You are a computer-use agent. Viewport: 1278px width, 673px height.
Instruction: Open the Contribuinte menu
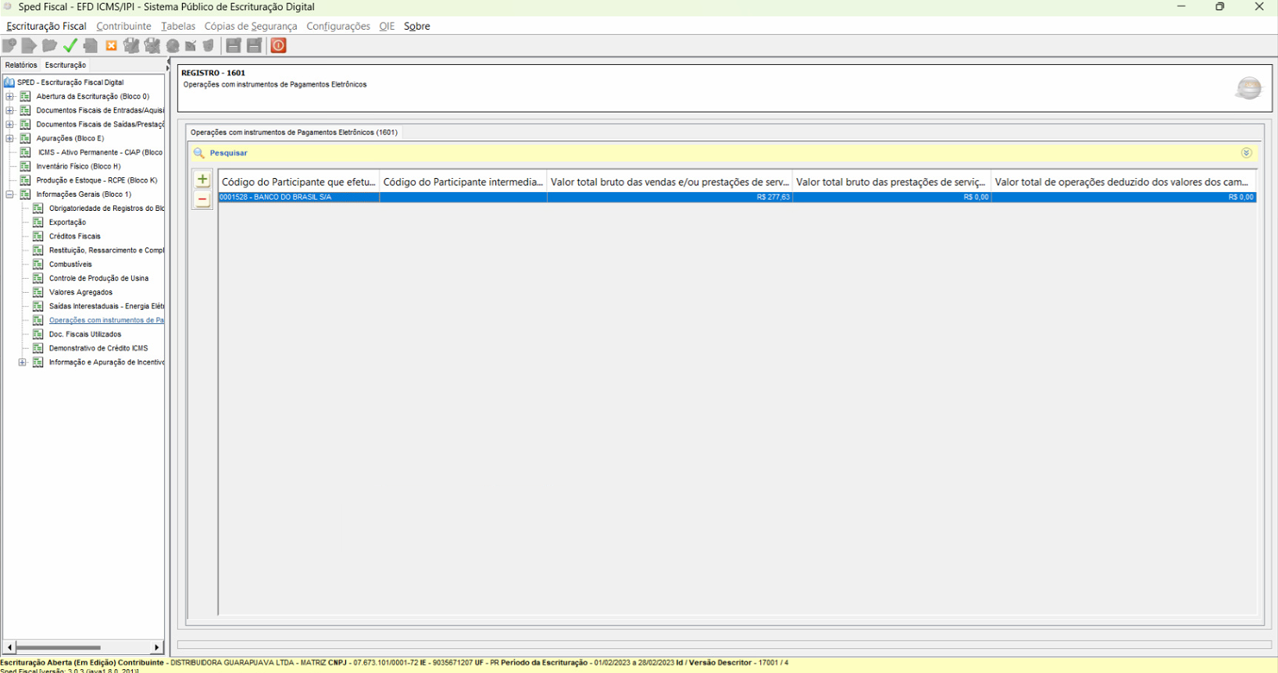123,26
